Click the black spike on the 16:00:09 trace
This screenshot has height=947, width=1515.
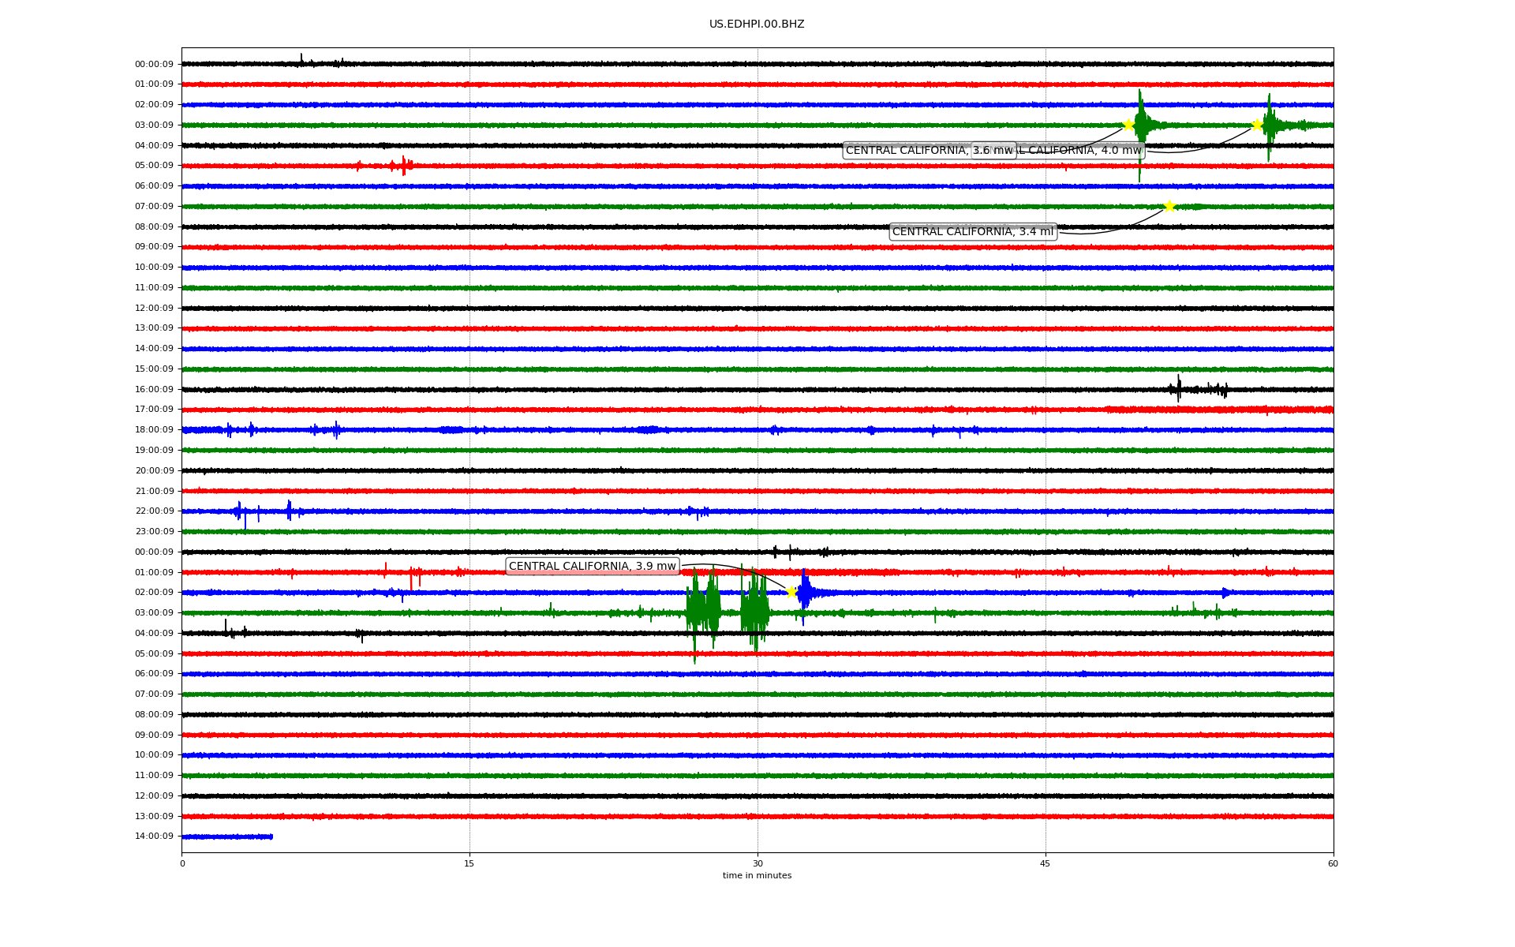tap(1179, 388)
